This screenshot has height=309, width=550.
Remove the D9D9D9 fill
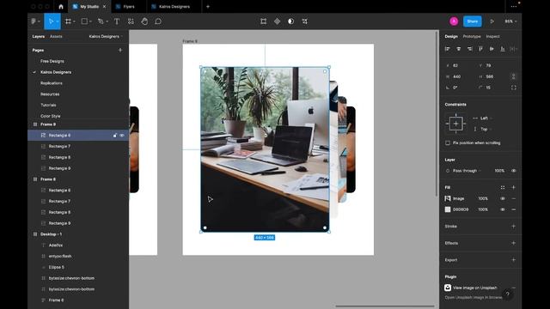click(514, 209)
